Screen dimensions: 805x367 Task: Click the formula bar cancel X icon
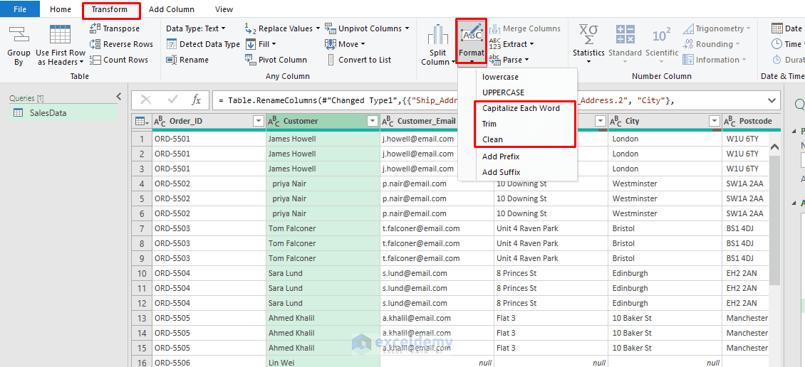146,100
